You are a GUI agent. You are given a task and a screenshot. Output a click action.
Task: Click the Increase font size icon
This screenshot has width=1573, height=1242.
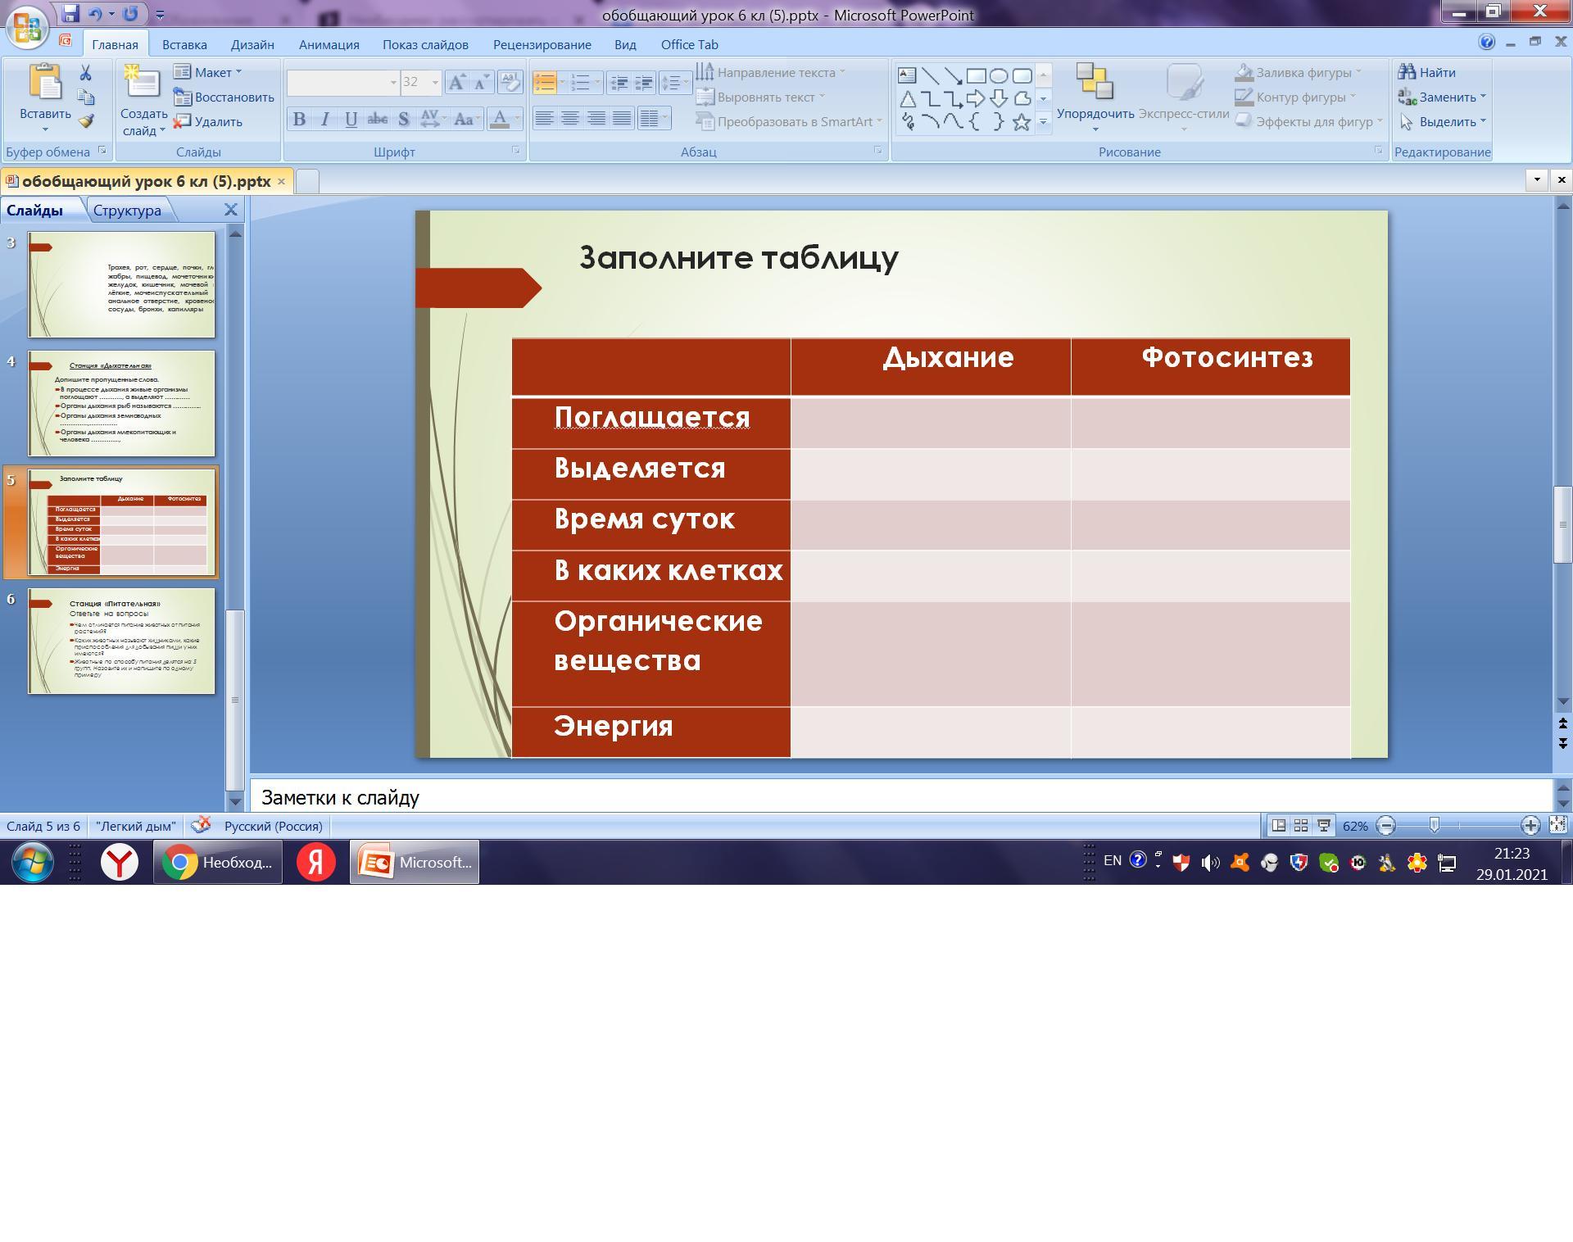[457, 82]
